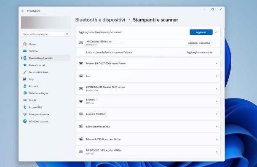Open Lexmark MX317dn row chevron

[216, 114]
